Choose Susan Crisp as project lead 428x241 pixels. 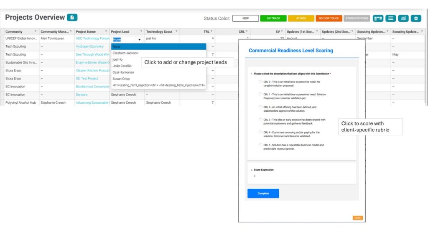[x=158, y=79]
